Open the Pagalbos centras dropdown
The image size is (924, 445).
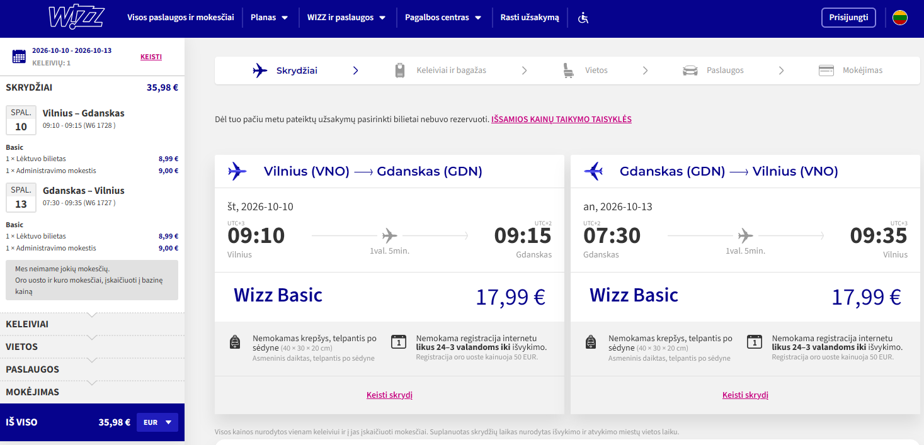[443, 18]
